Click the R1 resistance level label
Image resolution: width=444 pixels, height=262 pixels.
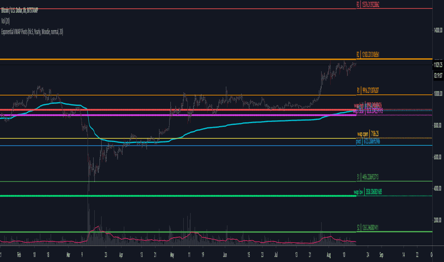click(368, 91)
